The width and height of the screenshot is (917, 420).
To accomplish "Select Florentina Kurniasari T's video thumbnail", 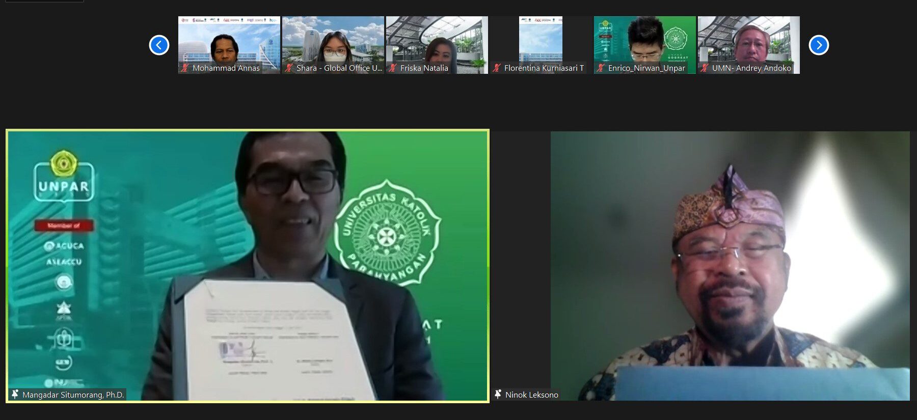I will tap(541, 41).
